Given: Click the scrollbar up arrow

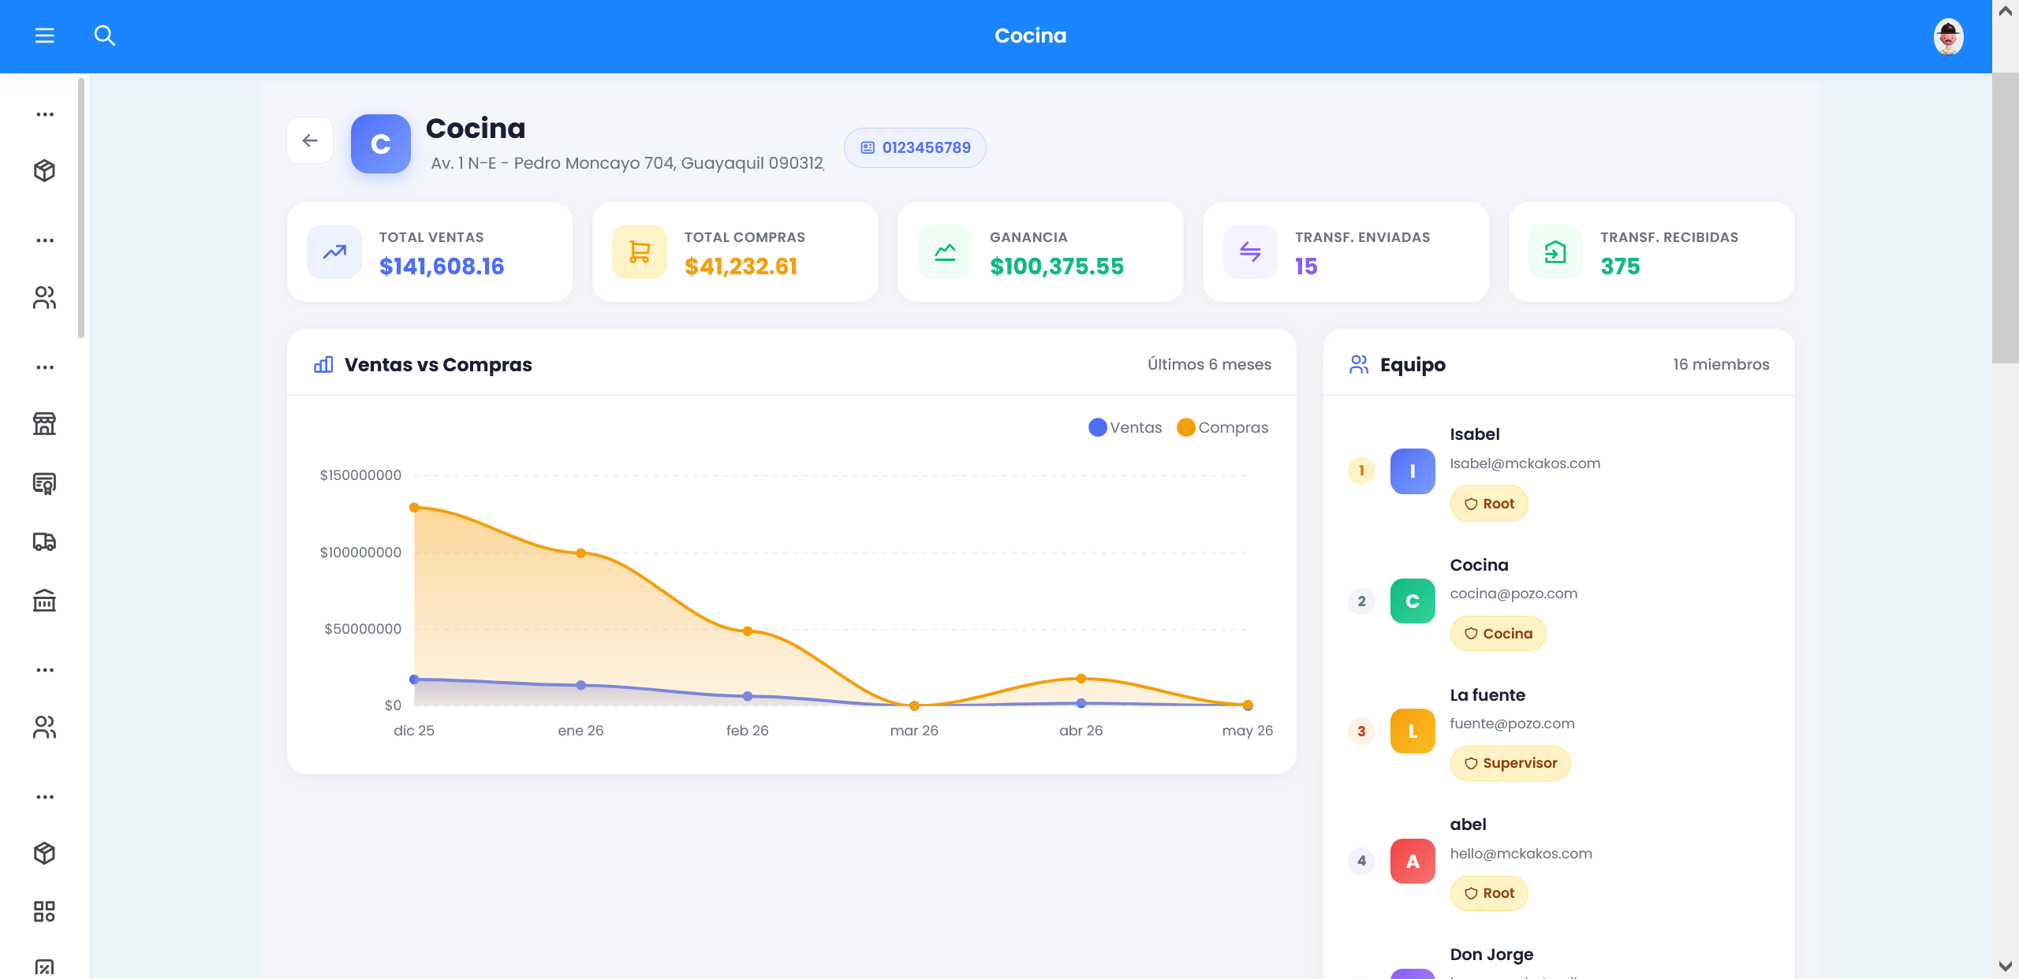Looking at the screenshot, I should tap(2005, 11).
